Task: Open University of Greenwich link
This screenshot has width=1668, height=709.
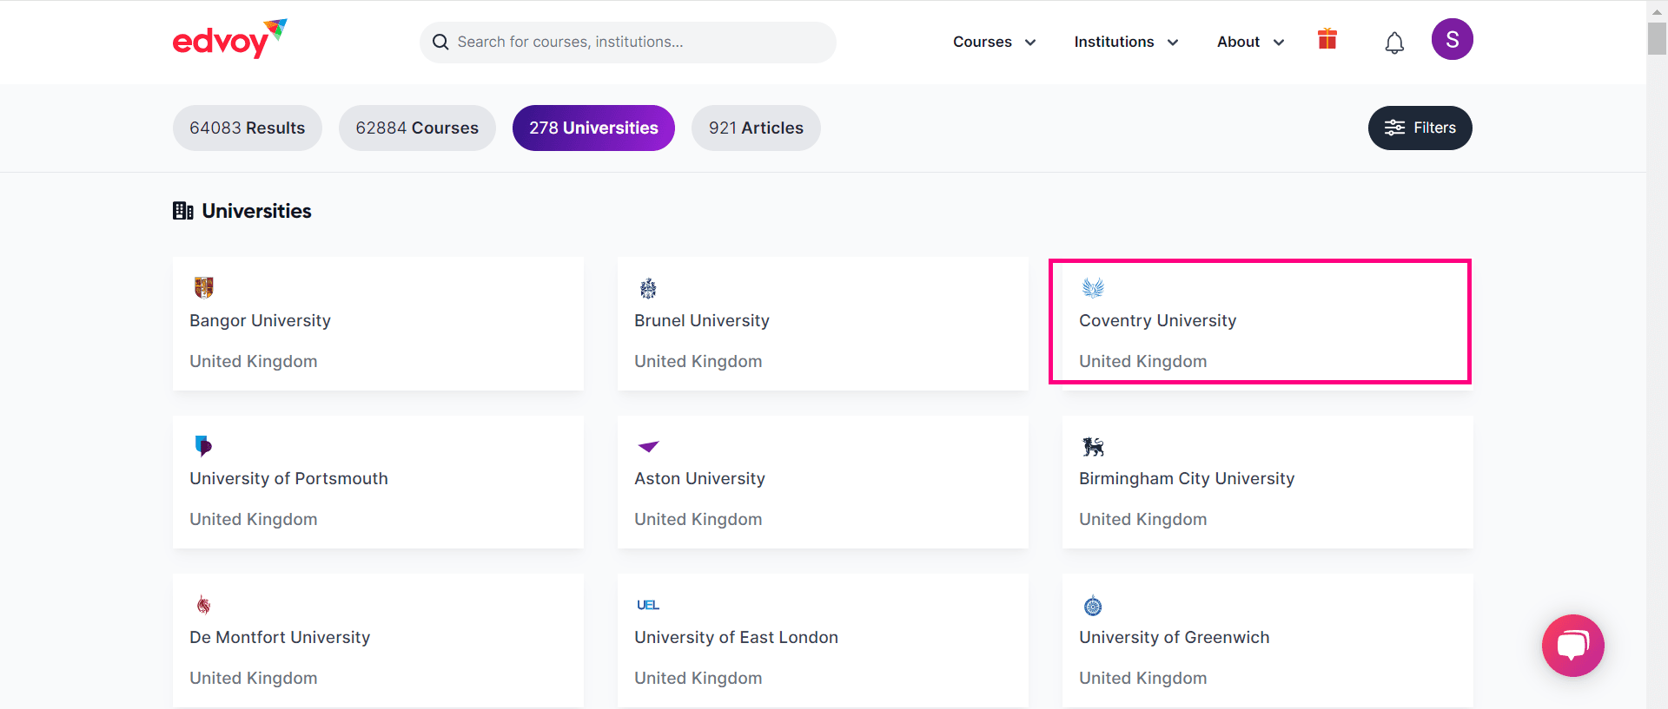Action: tap(1174, 637)
